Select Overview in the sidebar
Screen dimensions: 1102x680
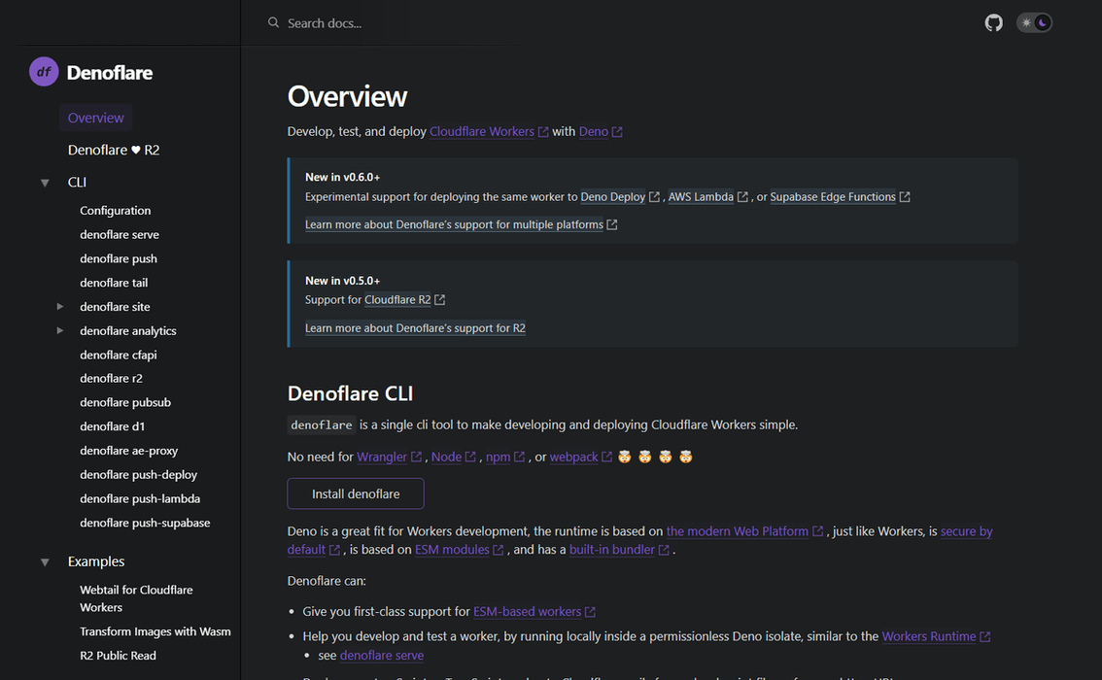95,118
